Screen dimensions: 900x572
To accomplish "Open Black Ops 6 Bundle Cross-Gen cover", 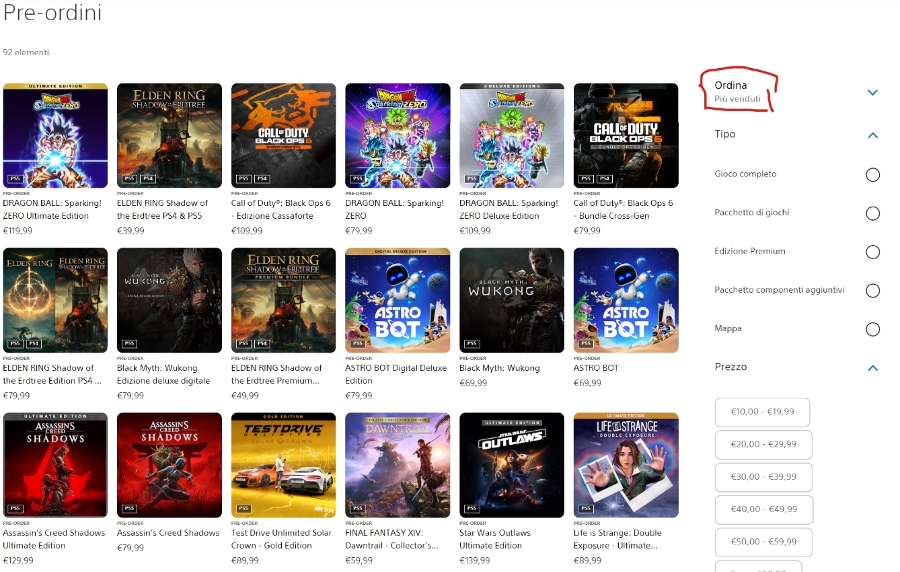I will pyautogui.click(x=626, y=135).
